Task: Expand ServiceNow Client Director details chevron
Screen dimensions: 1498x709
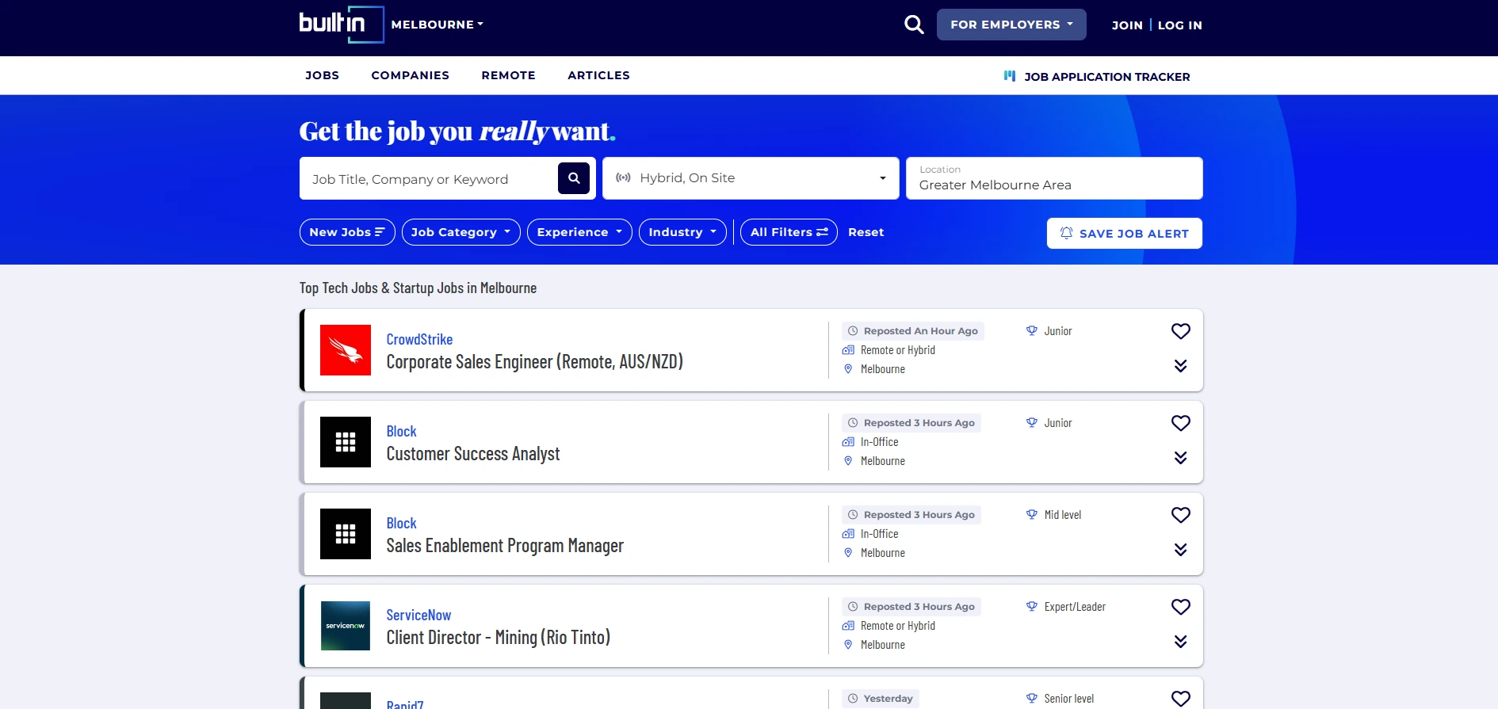Action: [x=1180, y=642]
